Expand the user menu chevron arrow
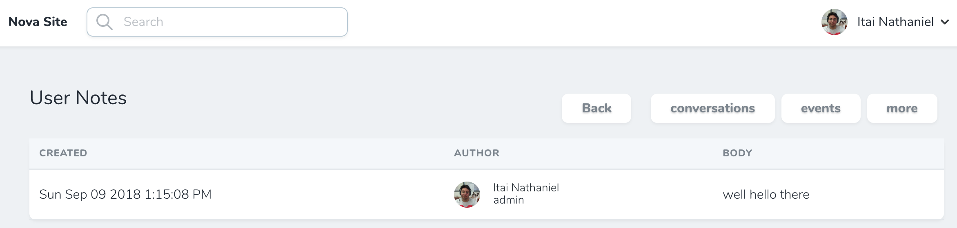This screenshot has width=957, height=228. coord(944,22)
